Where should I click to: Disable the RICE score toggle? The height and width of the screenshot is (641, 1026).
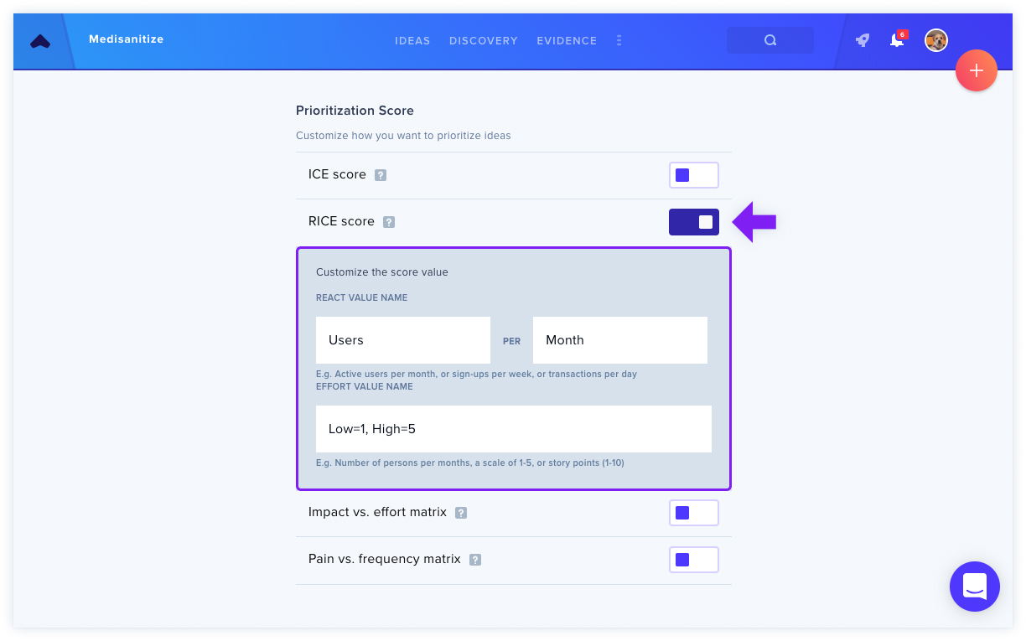point(694,222)
